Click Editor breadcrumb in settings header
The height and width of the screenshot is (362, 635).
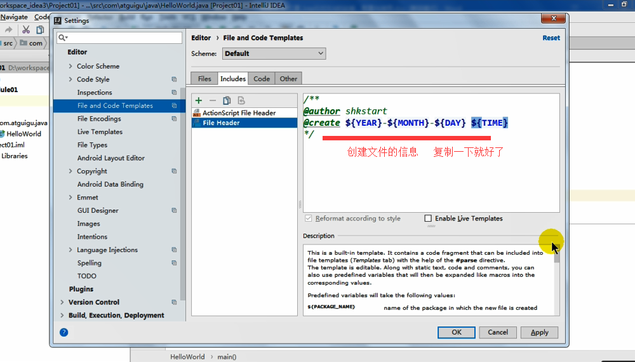coord(201,37)
